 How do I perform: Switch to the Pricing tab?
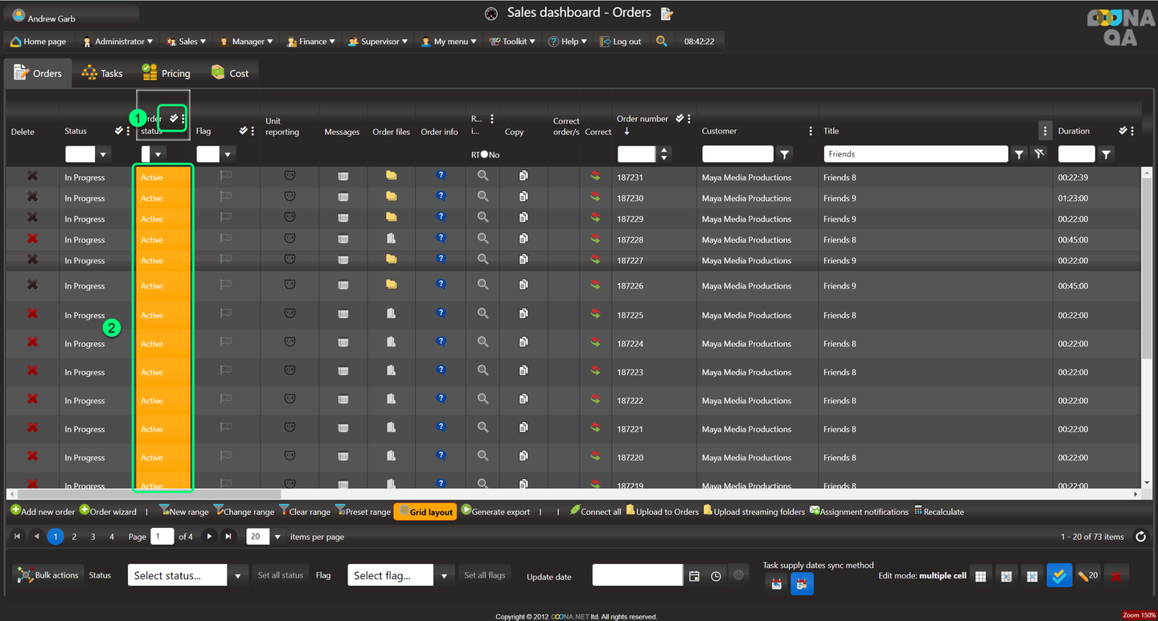click(x=166, y=73)
